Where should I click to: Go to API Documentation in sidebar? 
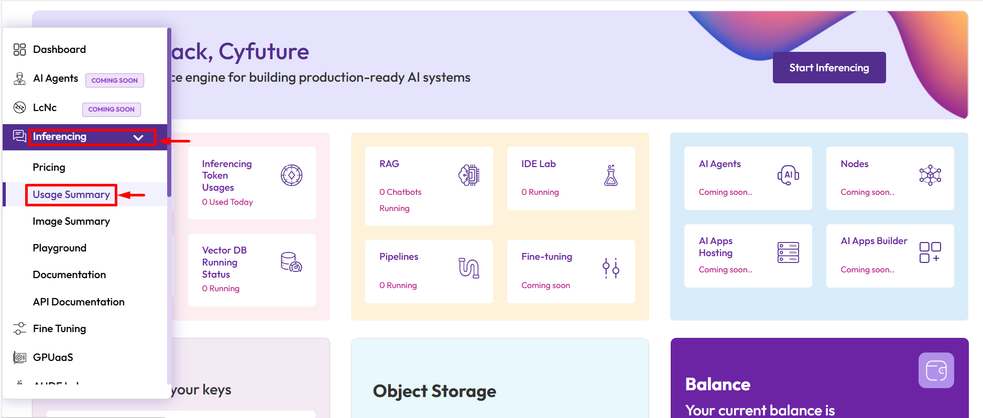pos(79,302)
